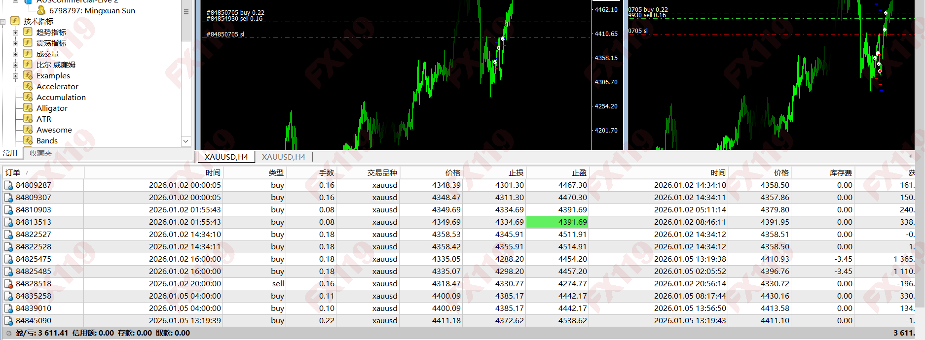This screenshot has height=340, width=925.
Task: Click the sell order icon for 84828518
Action: click(x=8, y=284)
